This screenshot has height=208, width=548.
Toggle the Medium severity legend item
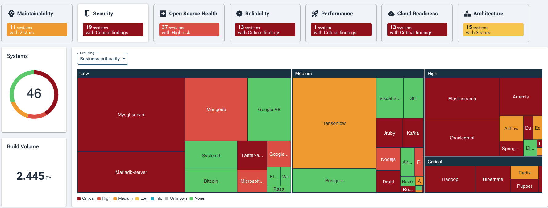pos(123,198)
